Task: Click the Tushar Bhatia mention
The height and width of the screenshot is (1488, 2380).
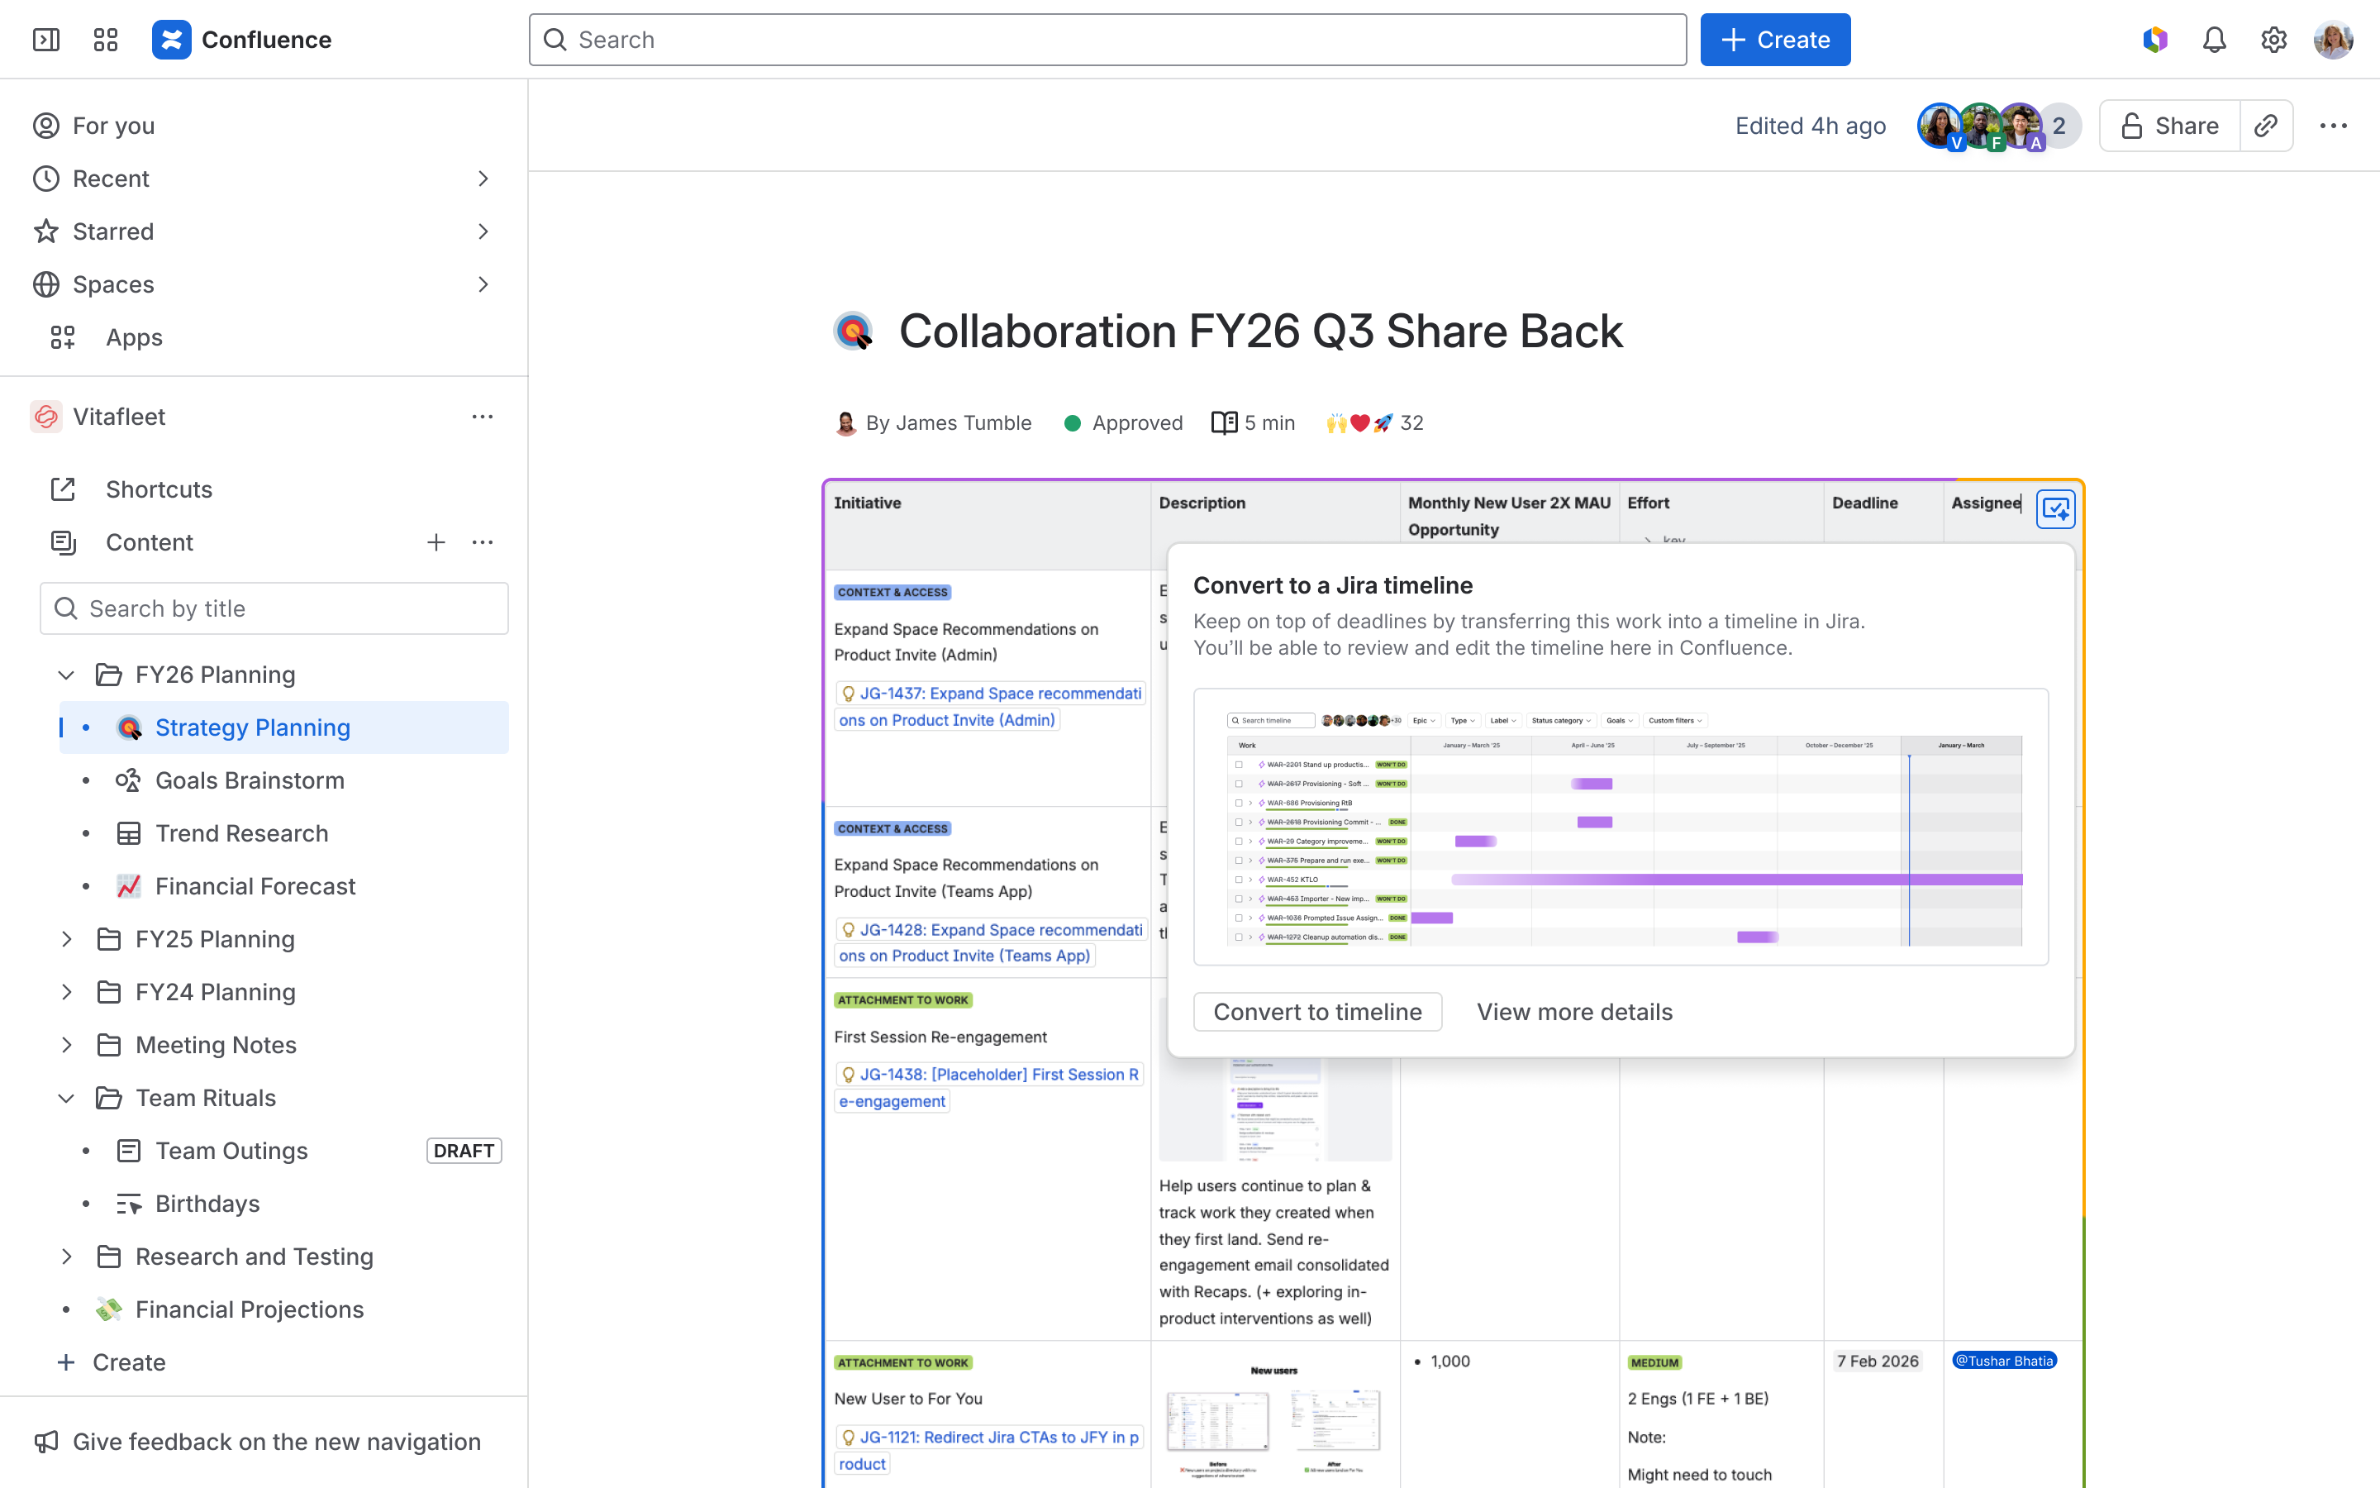Action: point(2004,1361)
